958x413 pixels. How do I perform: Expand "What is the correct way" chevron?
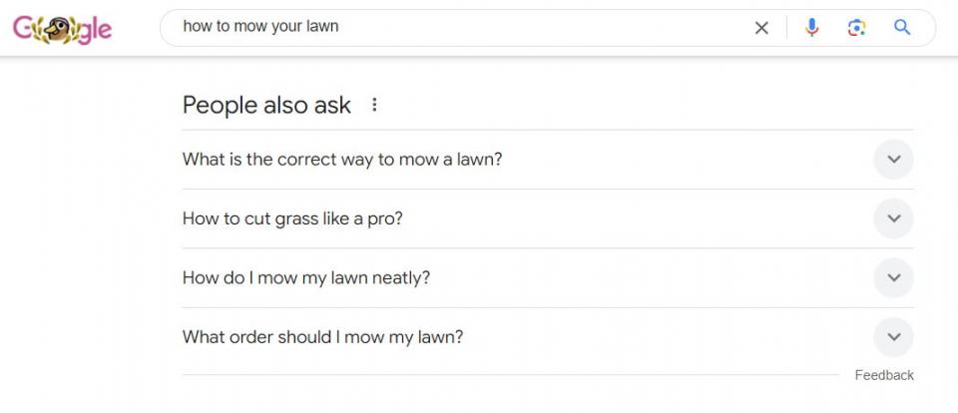(x=893, y=160)
